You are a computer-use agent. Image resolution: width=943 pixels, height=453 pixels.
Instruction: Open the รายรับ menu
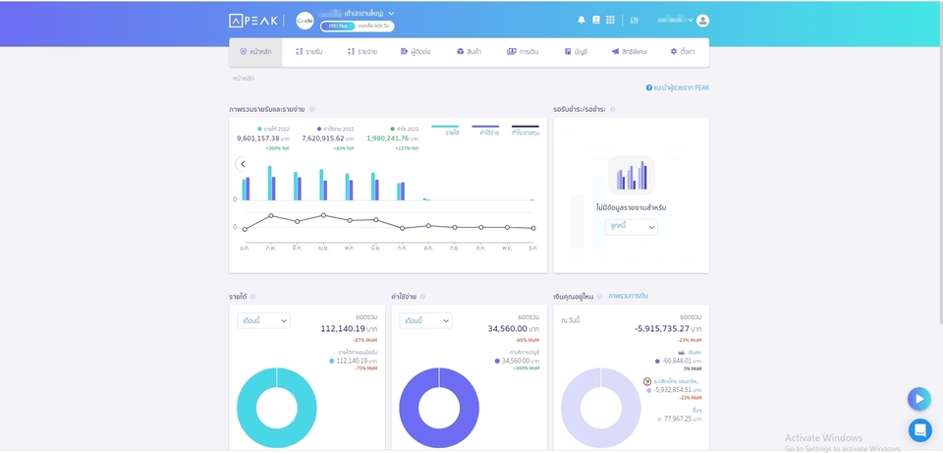tap(309, 52)
